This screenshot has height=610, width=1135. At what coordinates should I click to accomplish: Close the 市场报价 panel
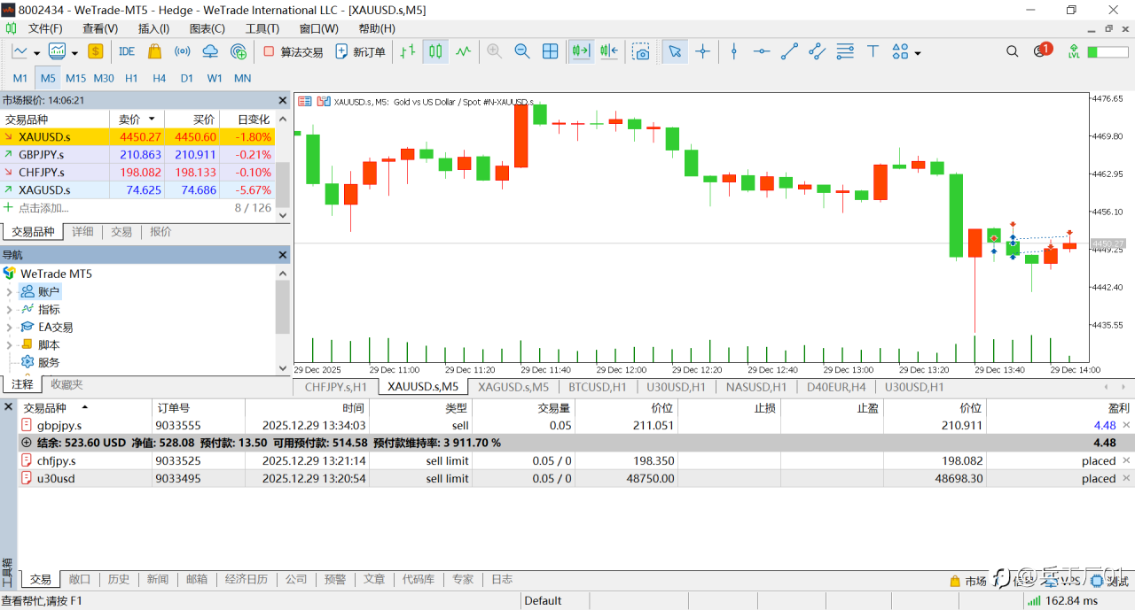pos(283,100)
